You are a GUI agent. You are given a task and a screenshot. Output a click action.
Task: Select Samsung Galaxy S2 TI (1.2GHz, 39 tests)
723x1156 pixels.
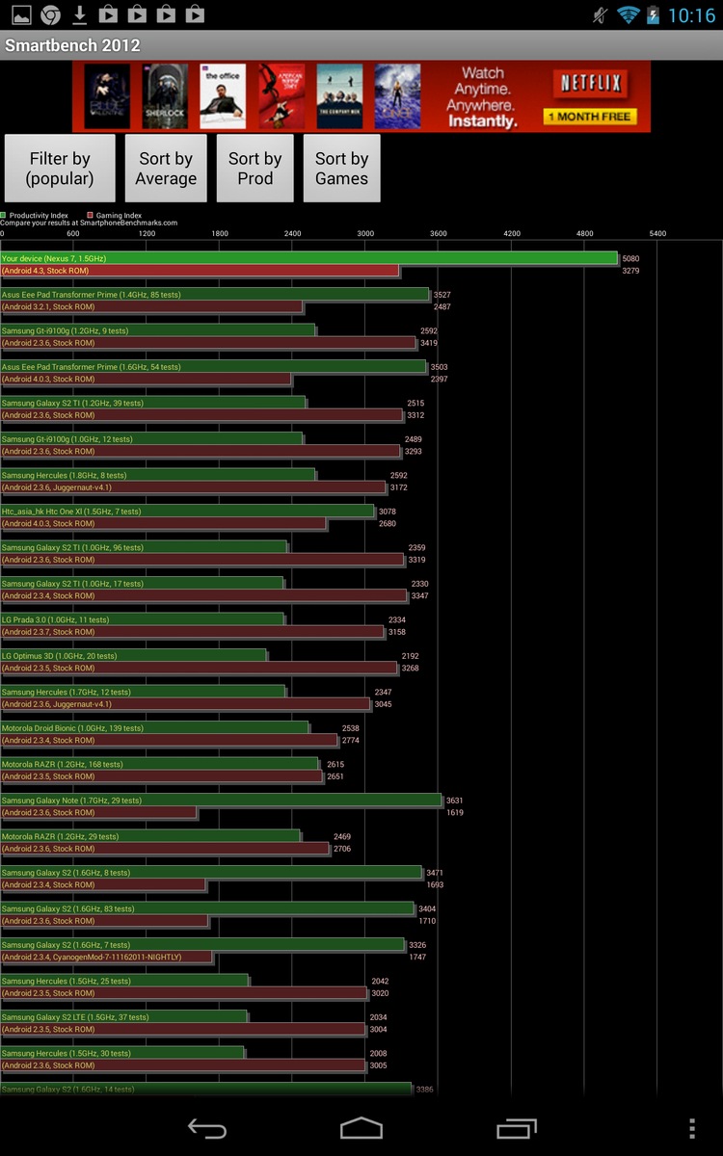[x=153, y=403]
